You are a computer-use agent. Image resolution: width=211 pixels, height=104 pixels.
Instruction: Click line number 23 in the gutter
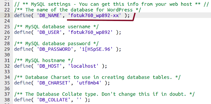(x=7, y=15)
